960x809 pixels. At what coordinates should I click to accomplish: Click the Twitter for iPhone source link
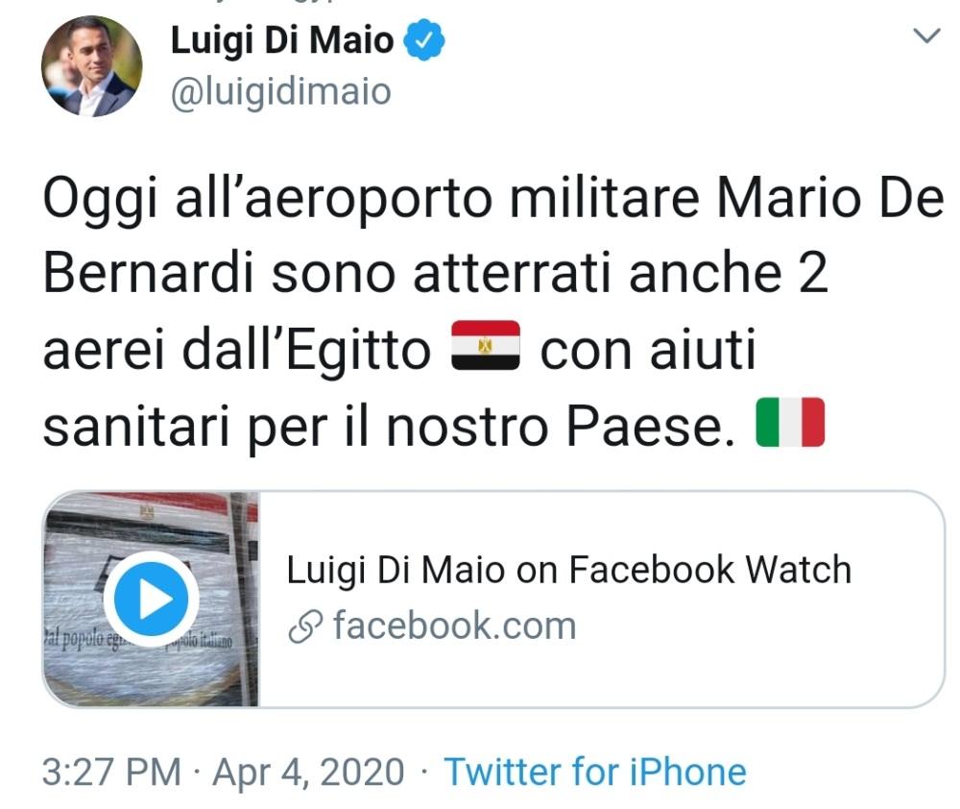595,772
